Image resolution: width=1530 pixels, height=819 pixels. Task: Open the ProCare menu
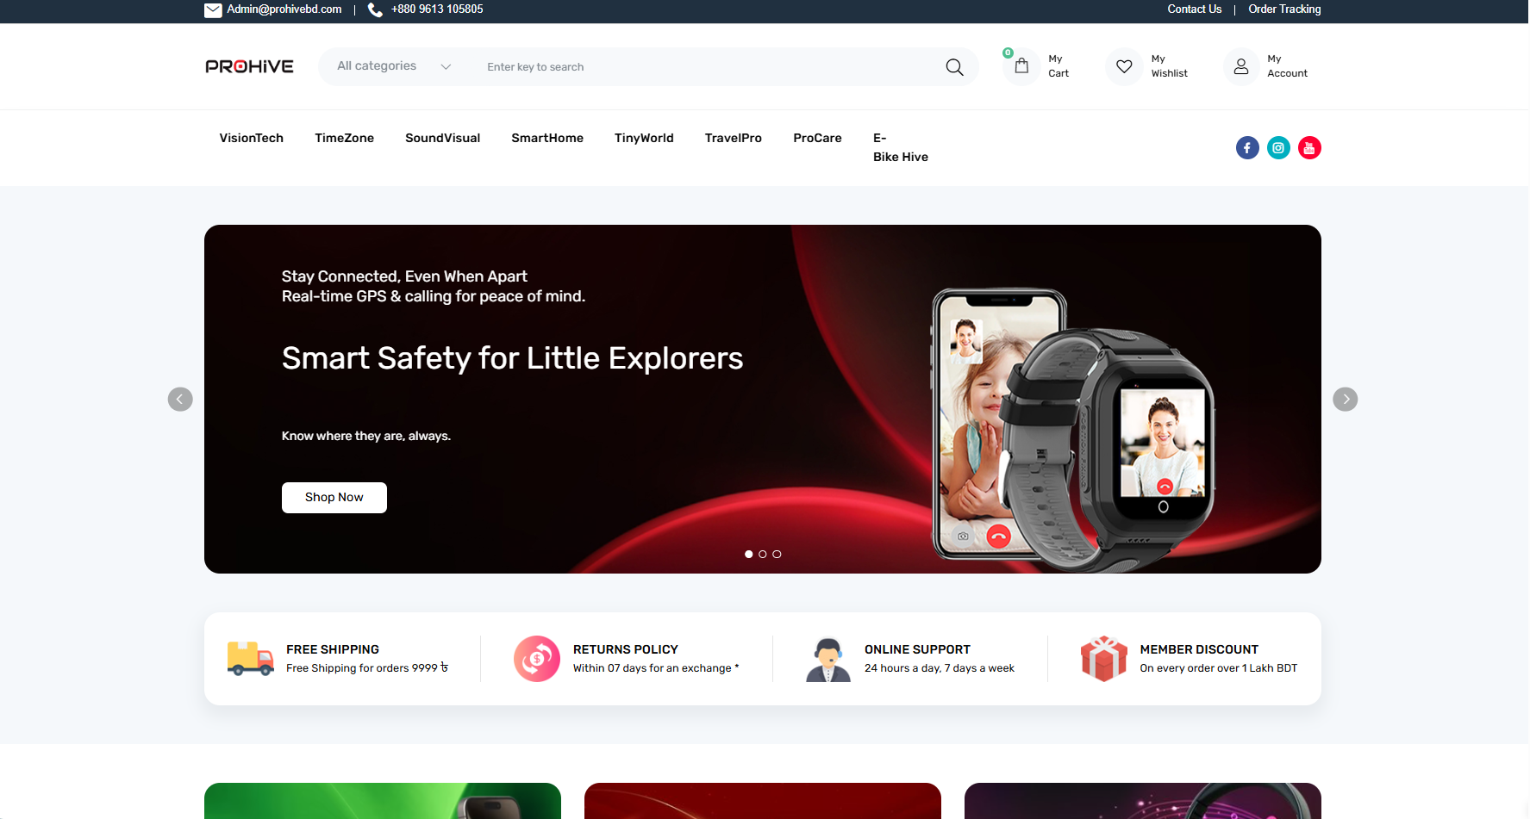818,138
